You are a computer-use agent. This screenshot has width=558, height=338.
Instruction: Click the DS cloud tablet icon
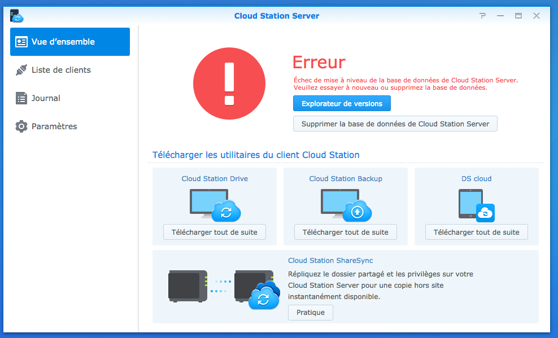476,204
